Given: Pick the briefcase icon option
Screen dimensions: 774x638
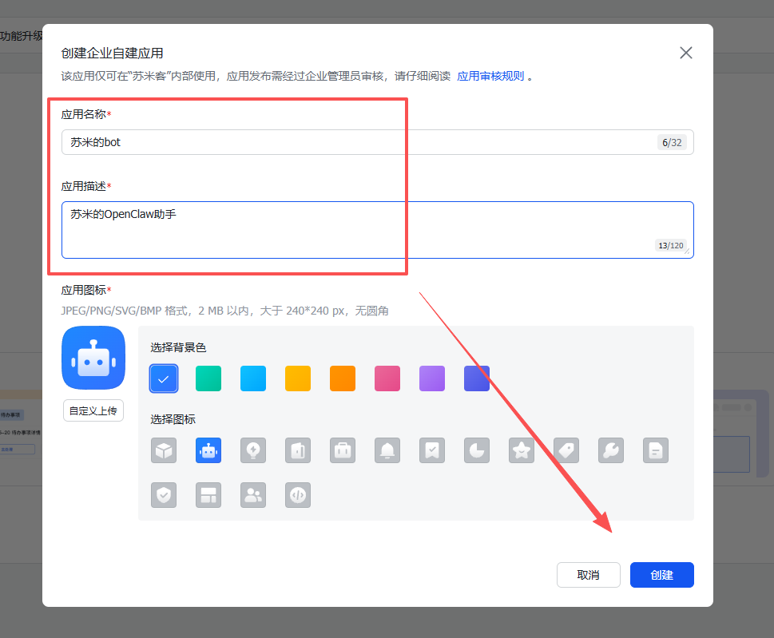Looking at the screenshot, I should click(x=343, y=450).
